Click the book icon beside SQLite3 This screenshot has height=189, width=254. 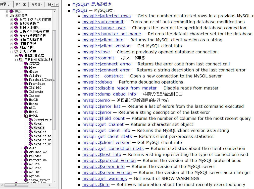pyautogui.click(x=26, y=168)
